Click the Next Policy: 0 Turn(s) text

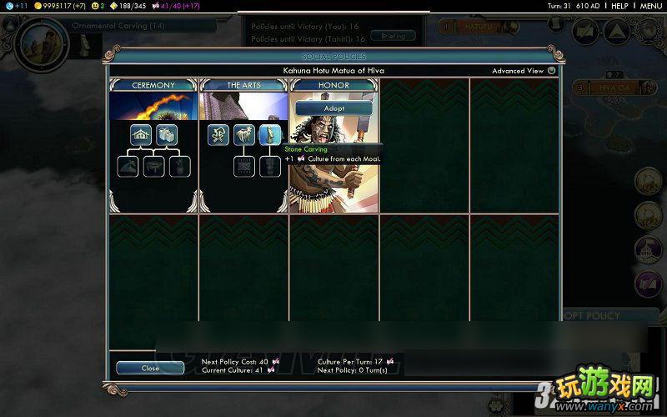point(352,370)
